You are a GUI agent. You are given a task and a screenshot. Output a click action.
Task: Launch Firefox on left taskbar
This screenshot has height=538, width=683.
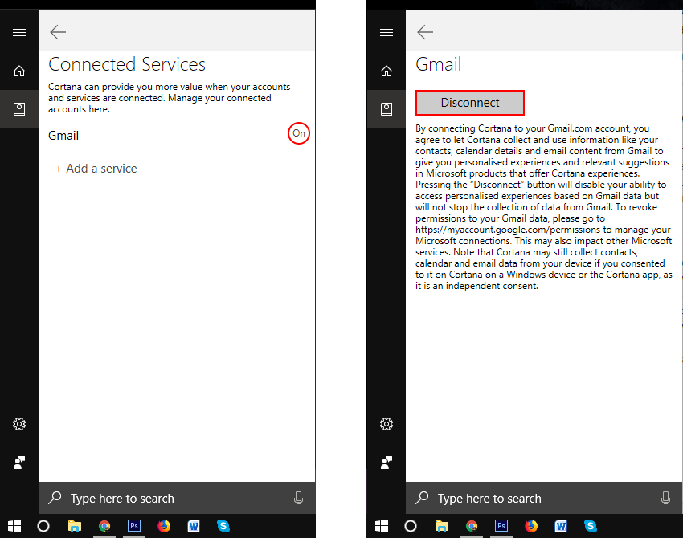click(x=164, y=526)
